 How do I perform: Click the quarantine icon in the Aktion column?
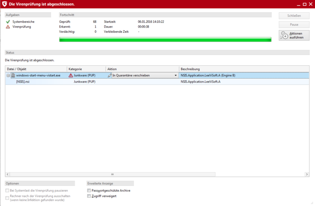pyautogui.click(x=109, y=75)
